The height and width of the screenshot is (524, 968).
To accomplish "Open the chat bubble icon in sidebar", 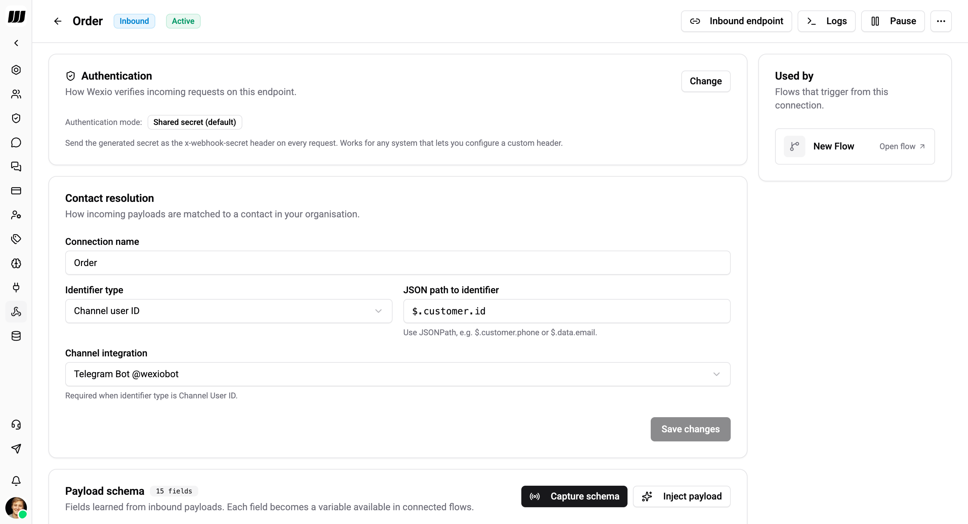I will pyautogui.click(x=16, y=142).
